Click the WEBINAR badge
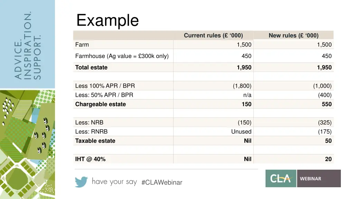 pyautogui.click(x=319, y=179)
